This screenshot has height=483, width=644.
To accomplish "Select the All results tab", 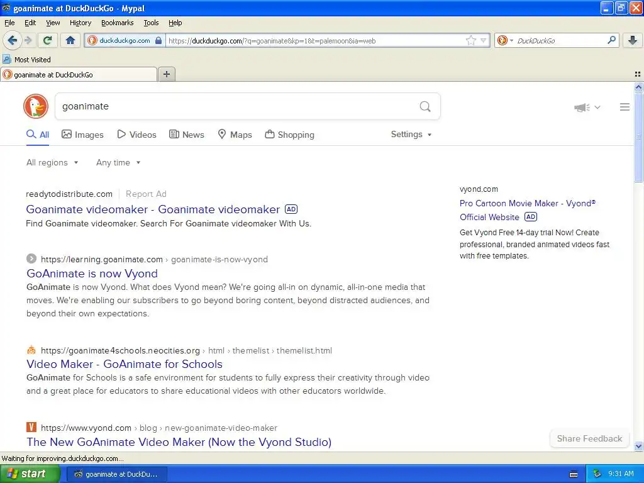I will pos(38,135).
